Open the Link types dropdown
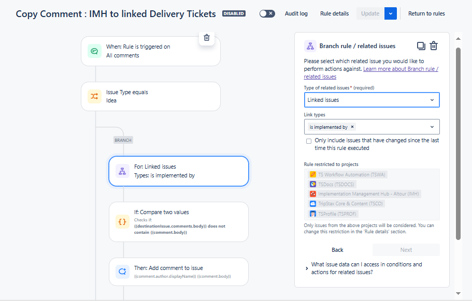The height and width of the screenshot is (301, 472). click(x=372, y=127)
